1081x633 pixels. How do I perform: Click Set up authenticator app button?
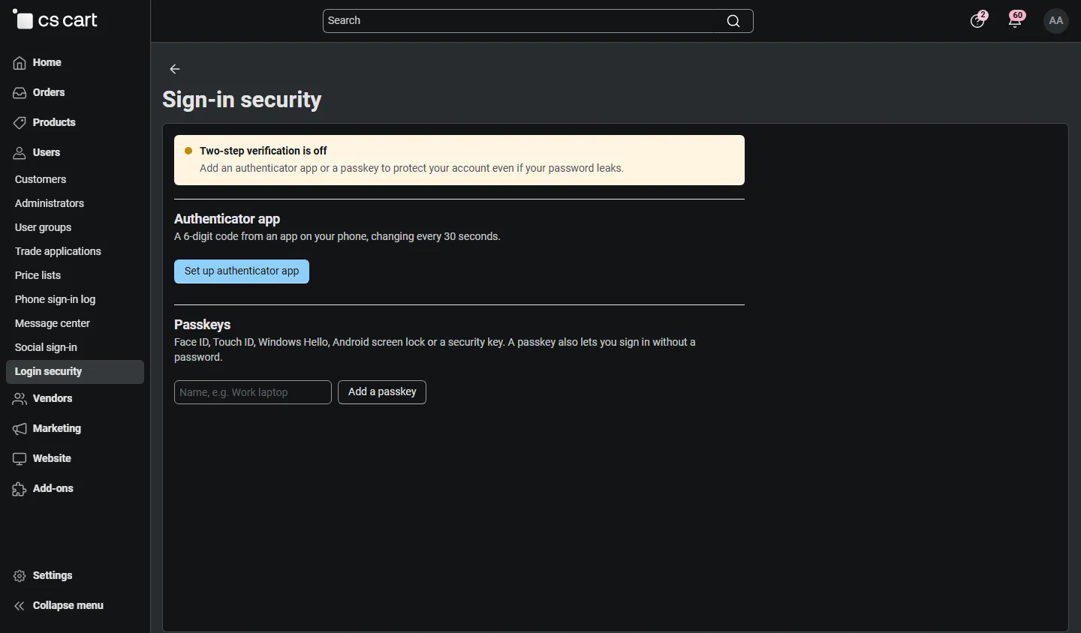(x=242, y=271)
